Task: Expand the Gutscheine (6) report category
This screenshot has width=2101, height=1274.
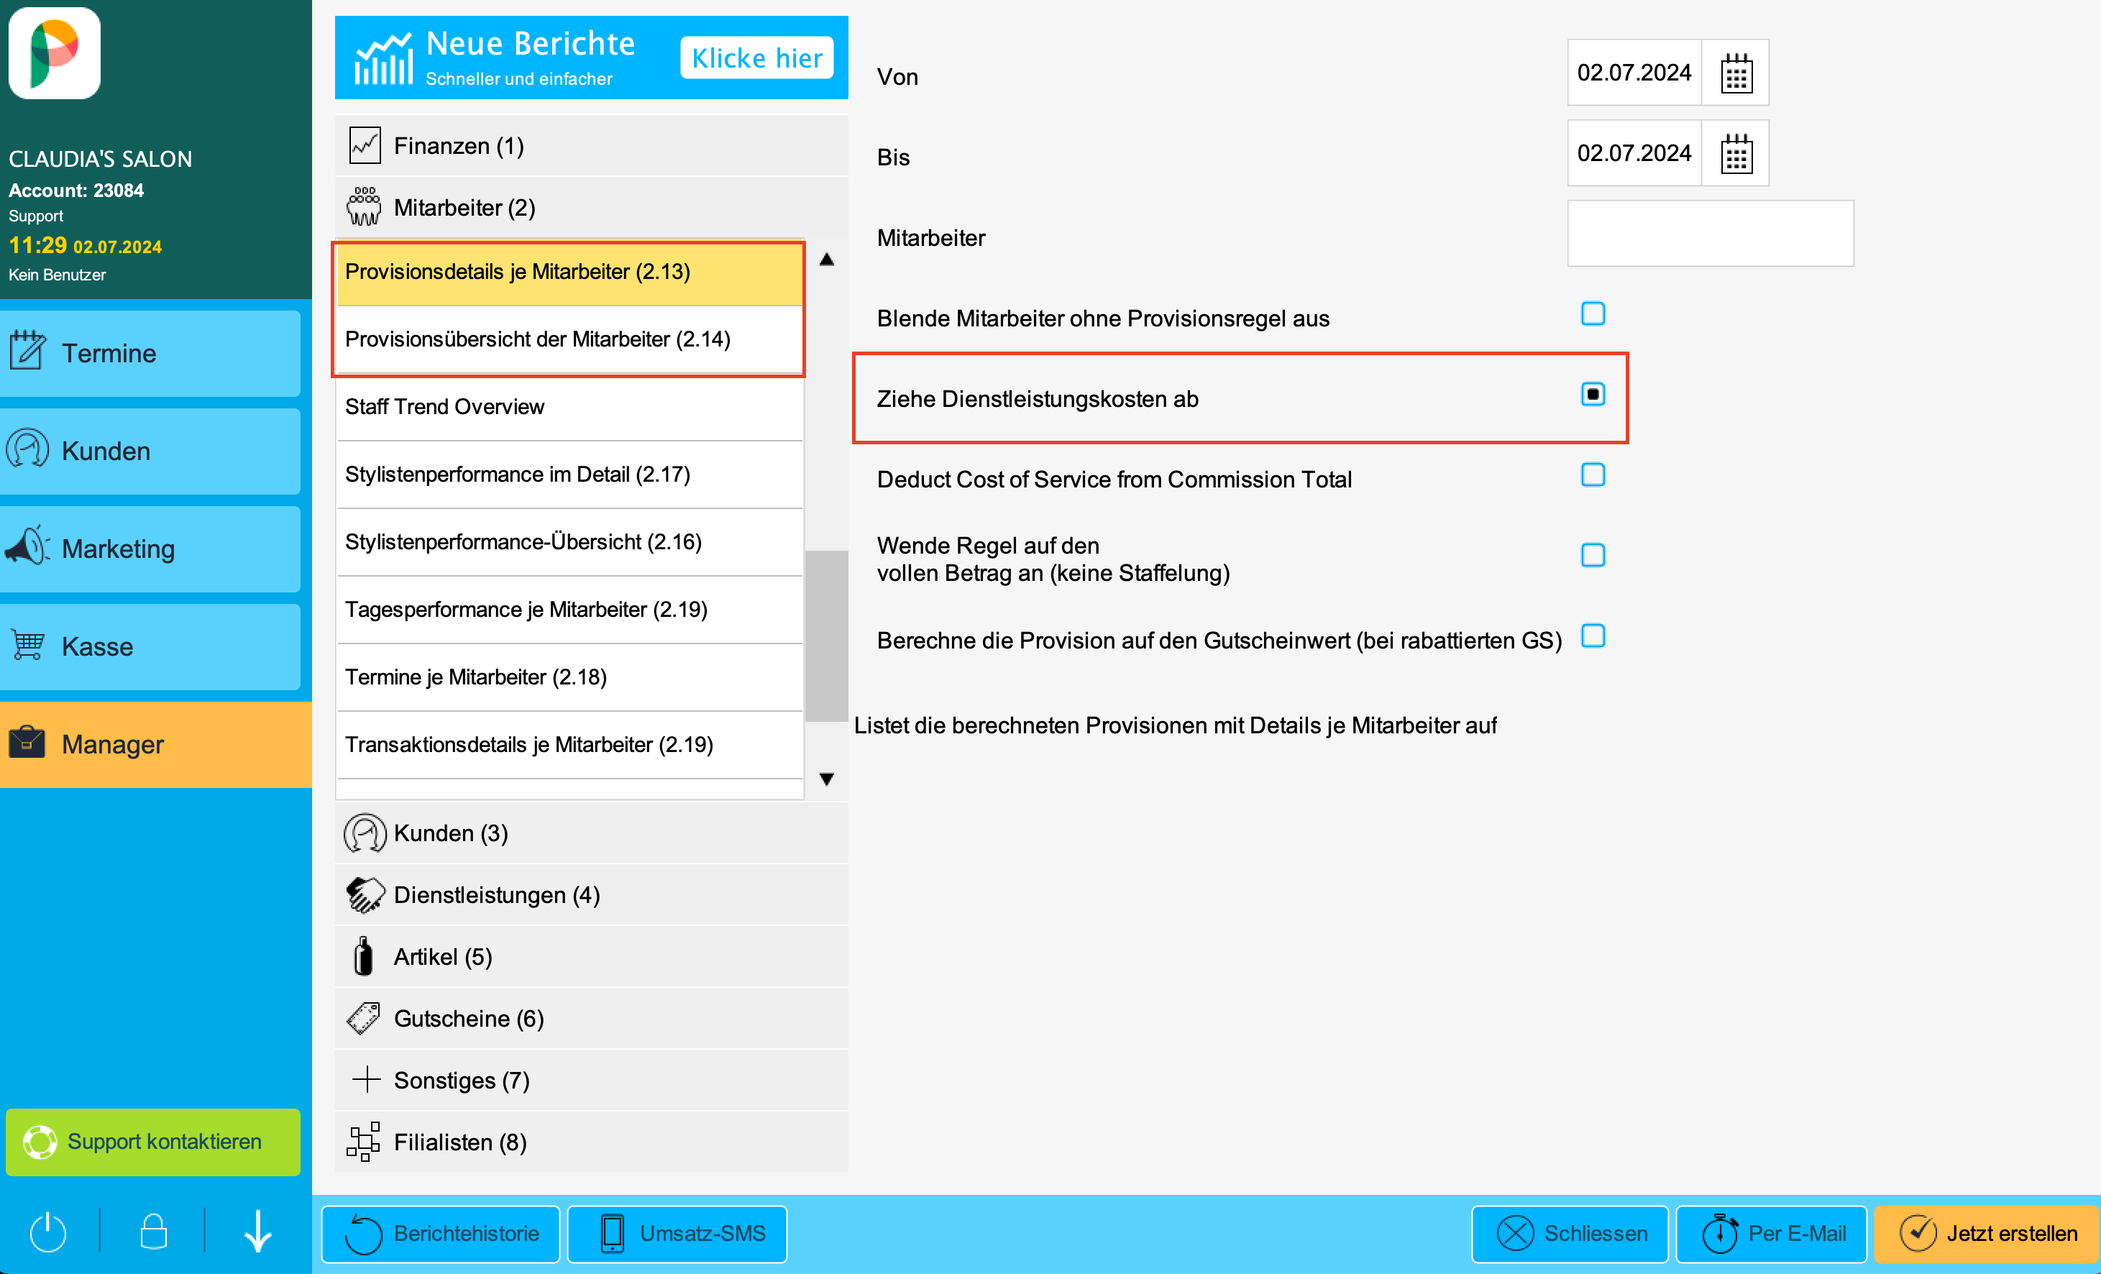Action: click(x=592, y=1018)
